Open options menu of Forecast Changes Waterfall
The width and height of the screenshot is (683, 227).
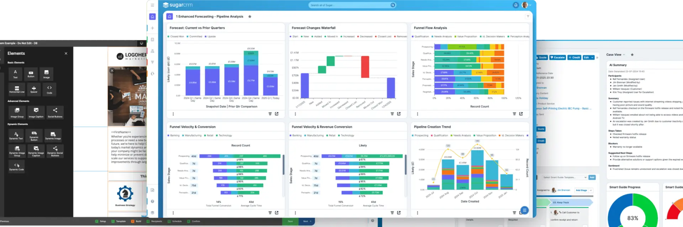(x=295, y=114)
